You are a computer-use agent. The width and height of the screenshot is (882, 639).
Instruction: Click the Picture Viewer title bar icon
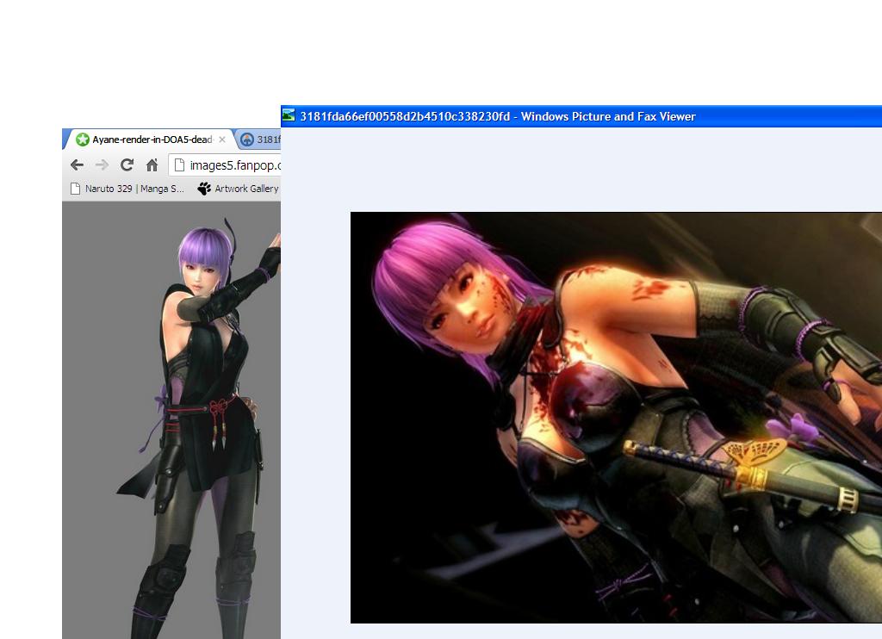click(289, 115)
